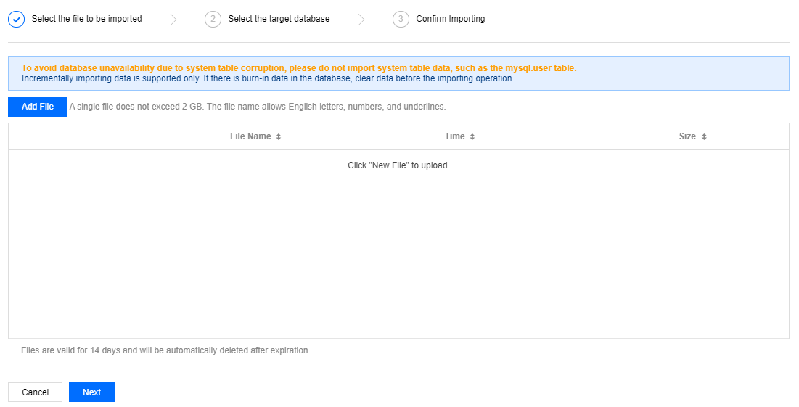Click the orange system table corruption warning
799x407 pixels.
pyautogui.click(x=299, y=68)
